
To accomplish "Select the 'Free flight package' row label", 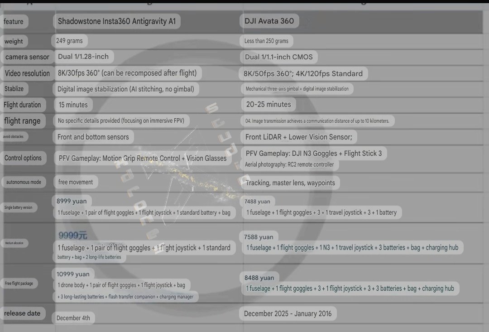I will 19,284.
